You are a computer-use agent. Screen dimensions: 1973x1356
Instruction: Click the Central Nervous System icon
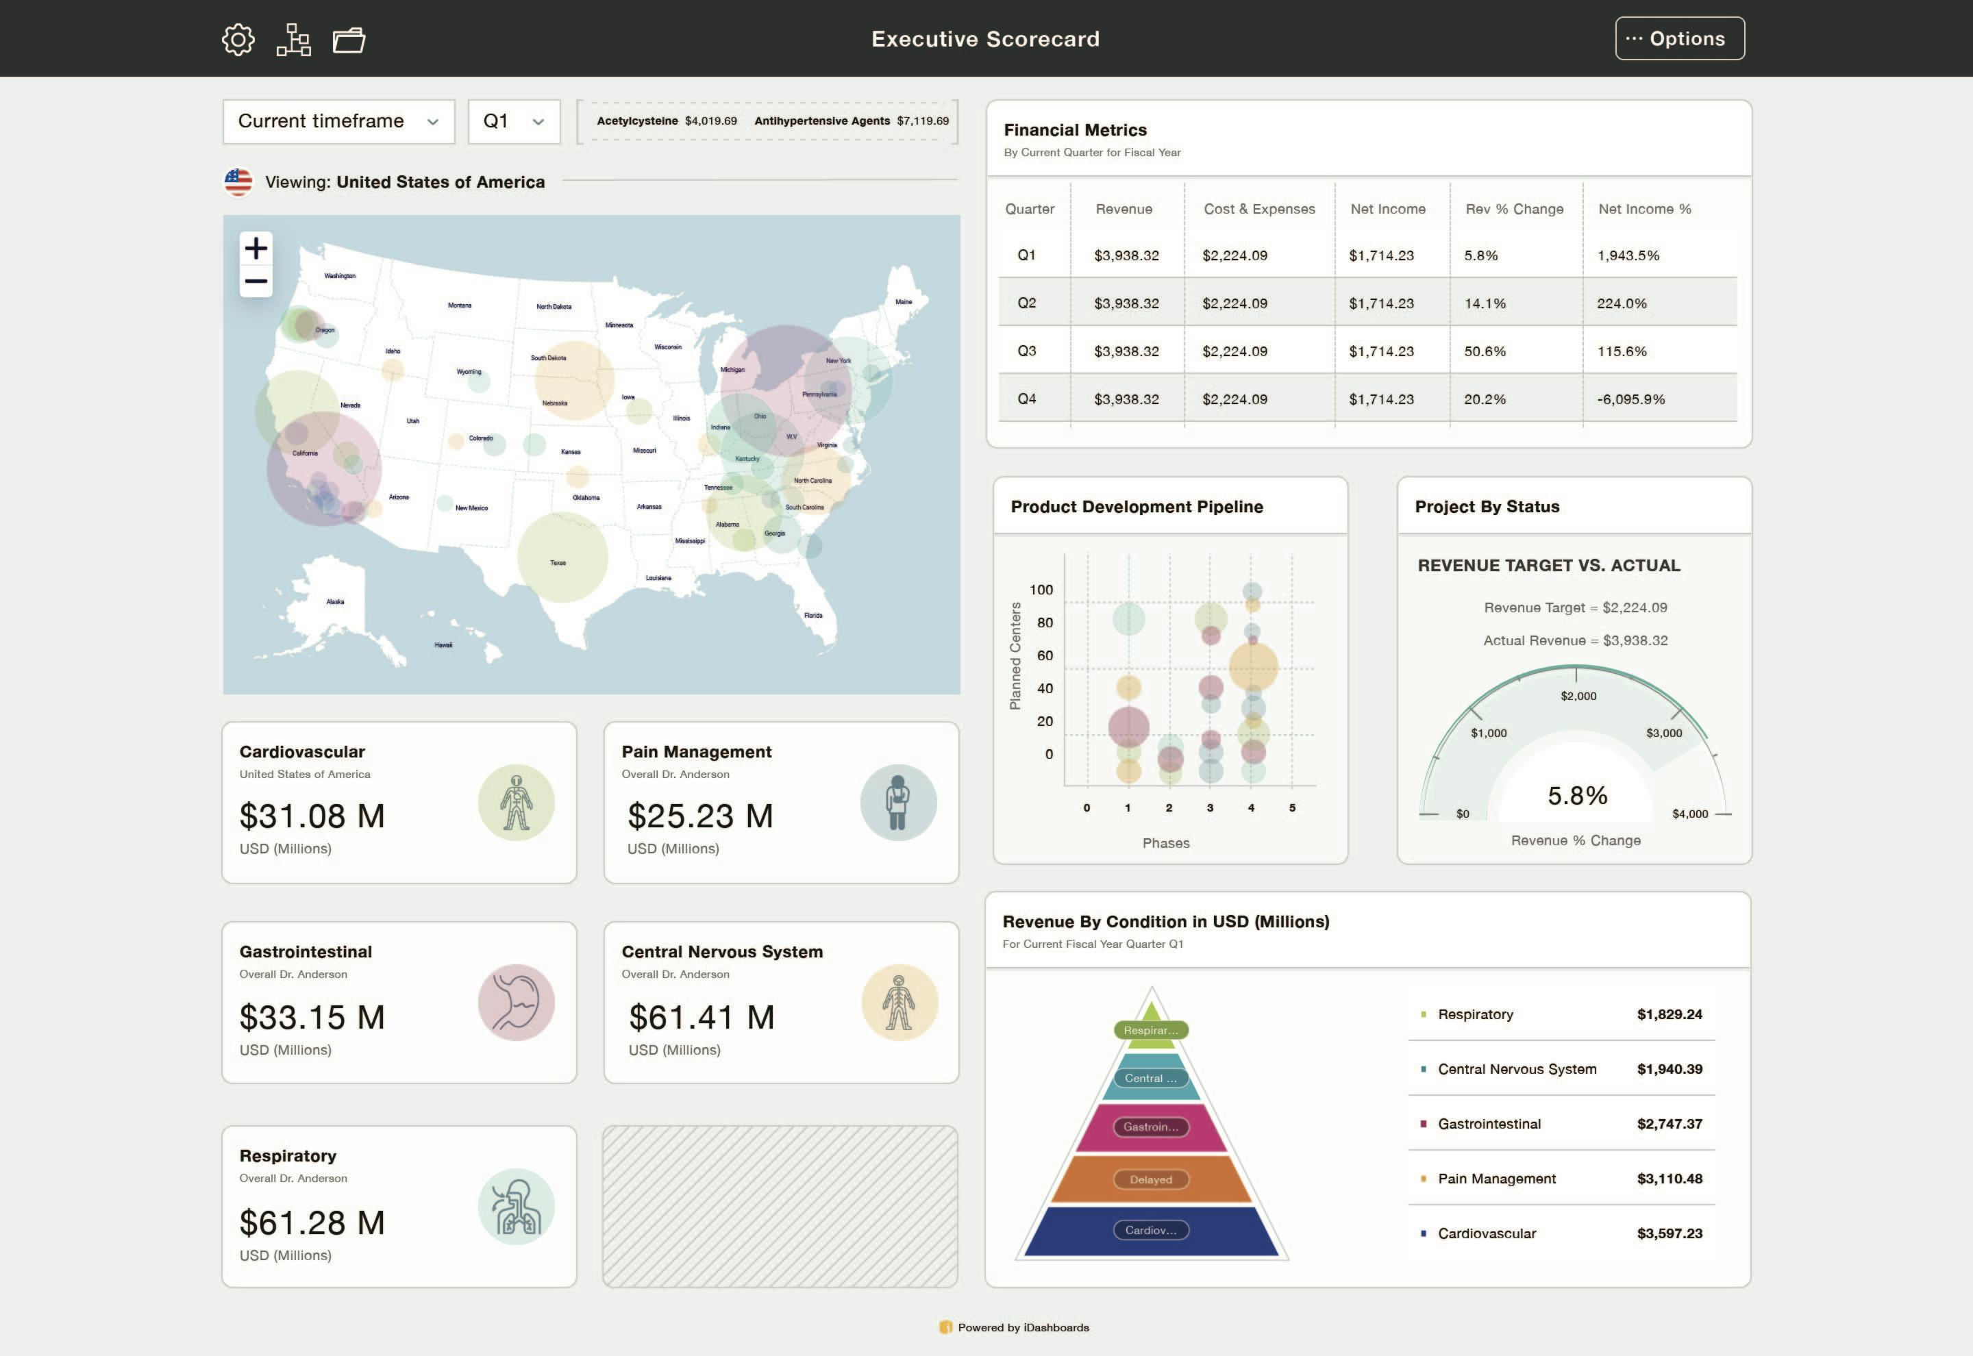(899, 1003)
